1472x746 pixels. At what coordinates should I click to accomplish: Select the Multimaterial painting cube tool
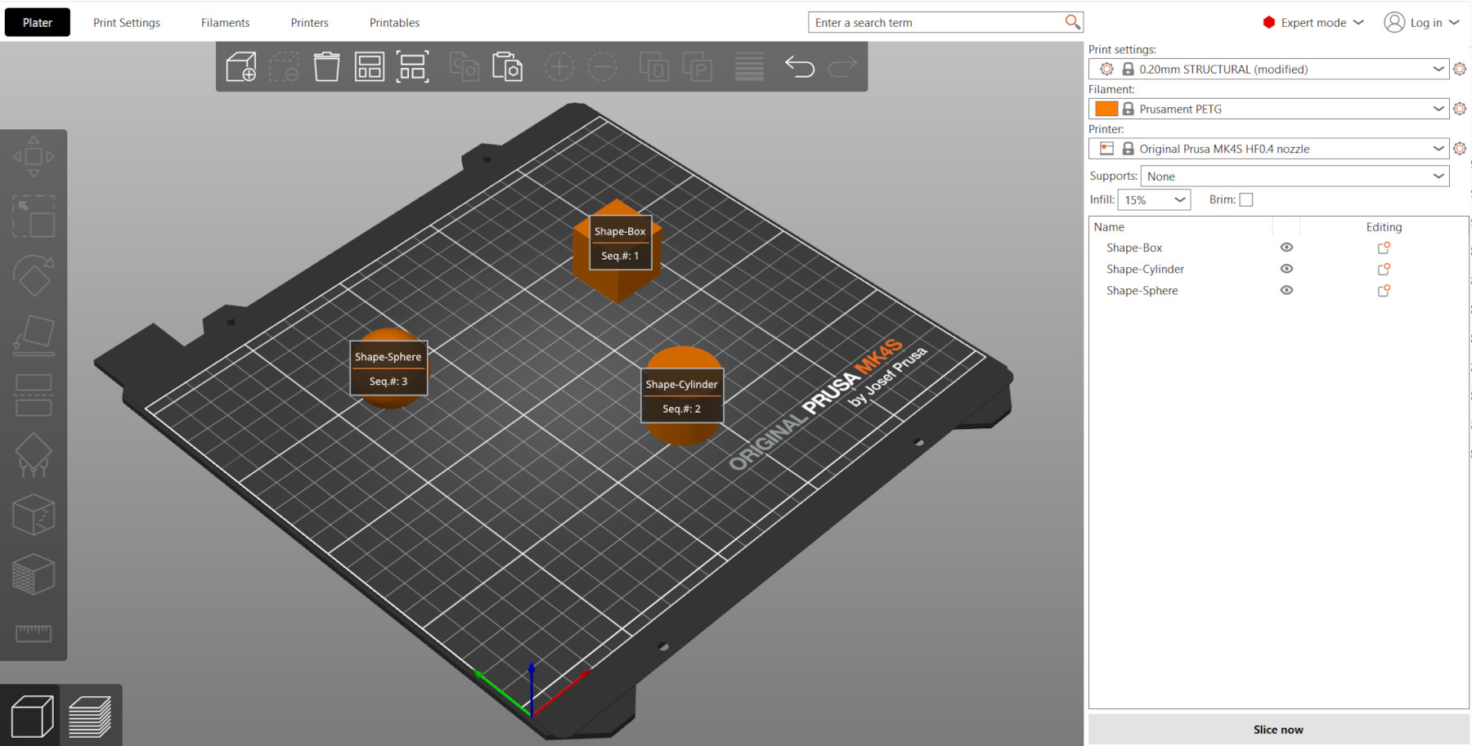34,574
